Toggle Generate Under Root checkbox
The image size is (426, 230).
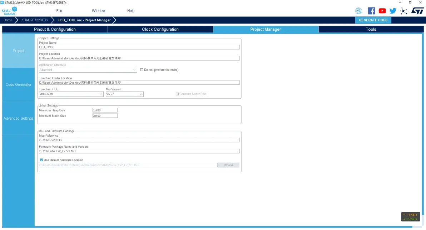(x=177, y=94)
